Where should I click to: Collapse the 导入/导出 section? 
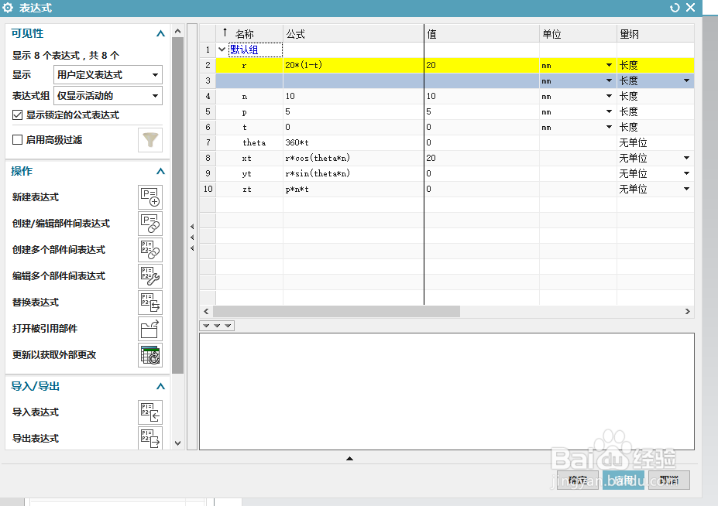(160, 386)
